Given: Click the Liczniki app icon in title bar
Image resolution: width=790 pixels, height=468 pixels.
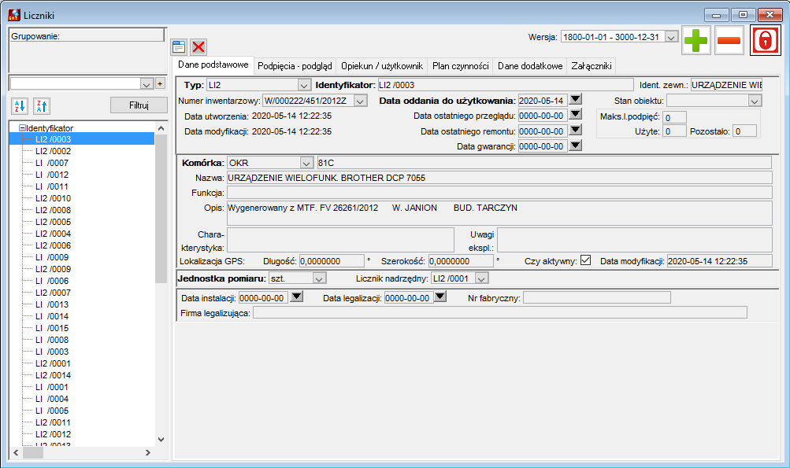Looking at the screenshot, I should click(14, 15).
